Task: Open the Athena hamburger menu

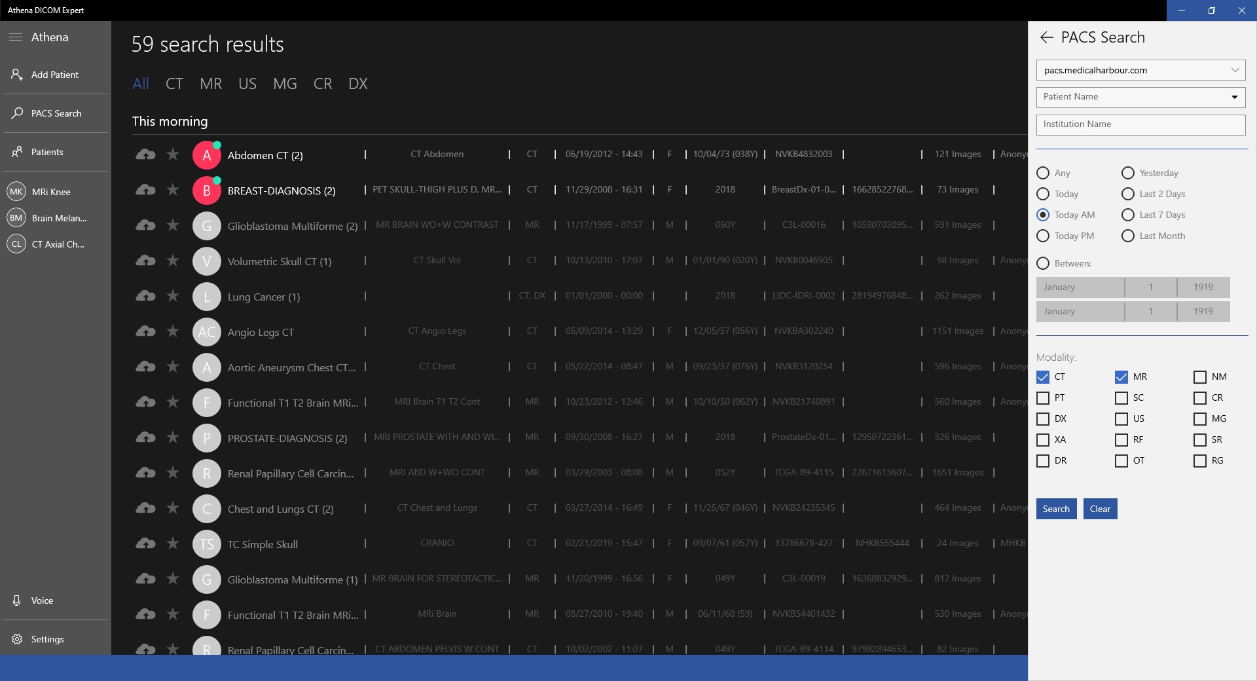Action: click(x=16, y=37)
